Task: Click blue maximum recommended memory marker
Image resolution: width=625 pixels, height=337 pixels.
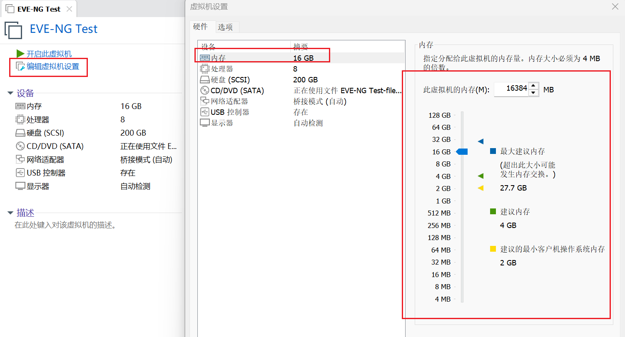Action: (x=481, y=141)
